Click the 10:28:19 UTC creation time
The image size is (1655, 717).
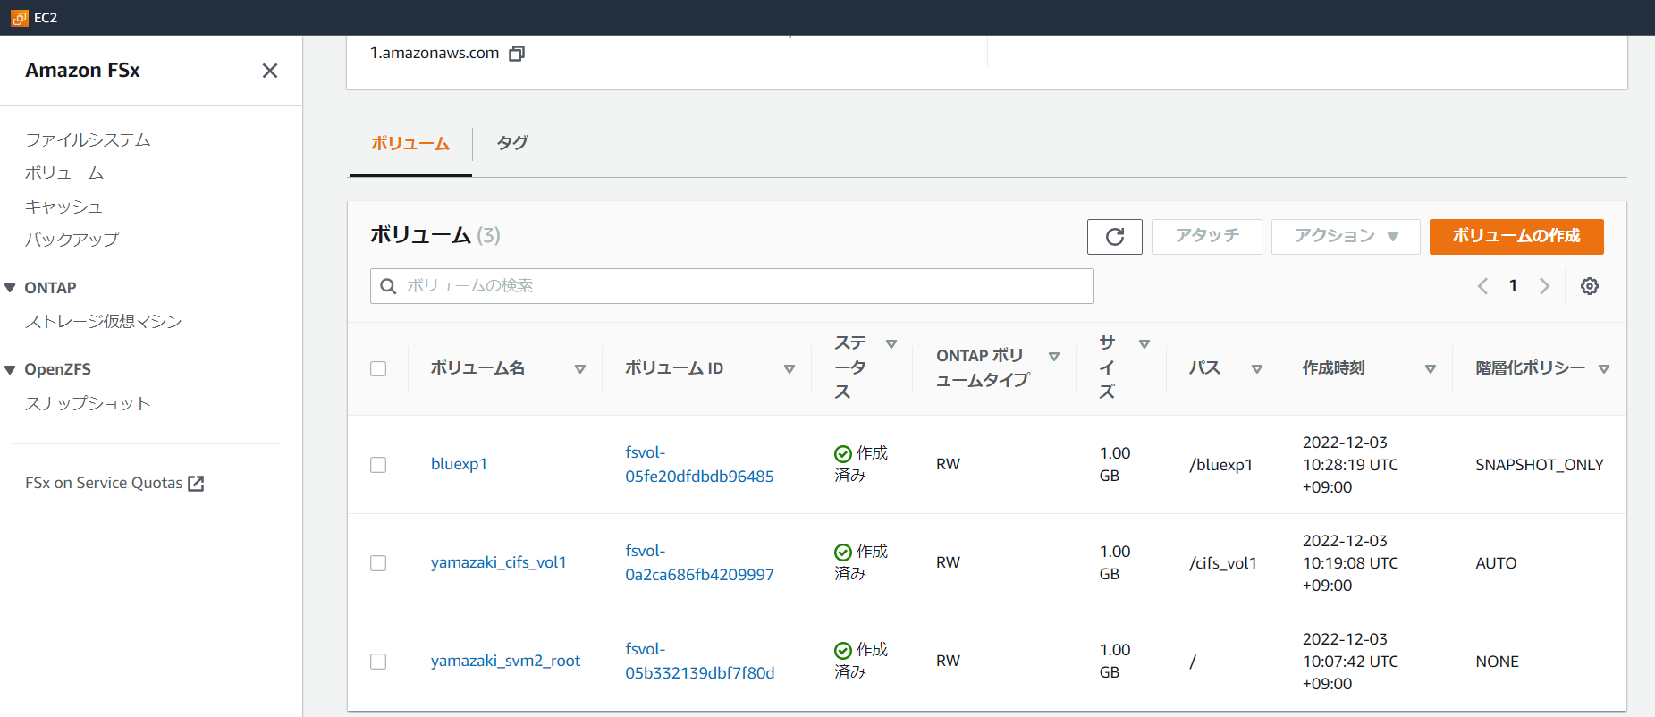pyautogui.click(x=1350, y=465)
